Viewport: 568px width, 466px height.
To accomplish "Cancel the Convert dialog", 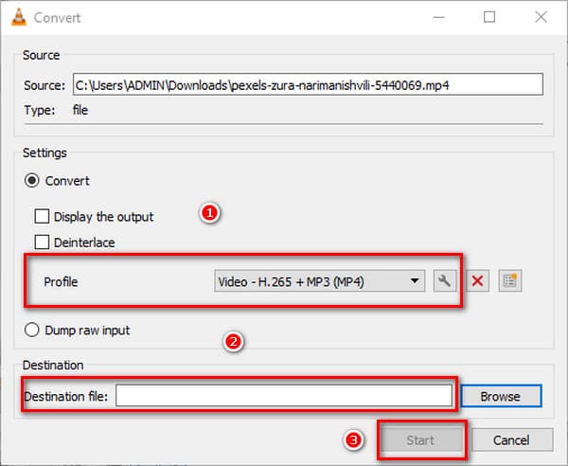I will [x=512, y=440].
